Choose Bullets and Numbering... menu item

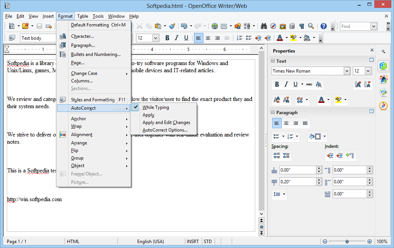(94, 54)
